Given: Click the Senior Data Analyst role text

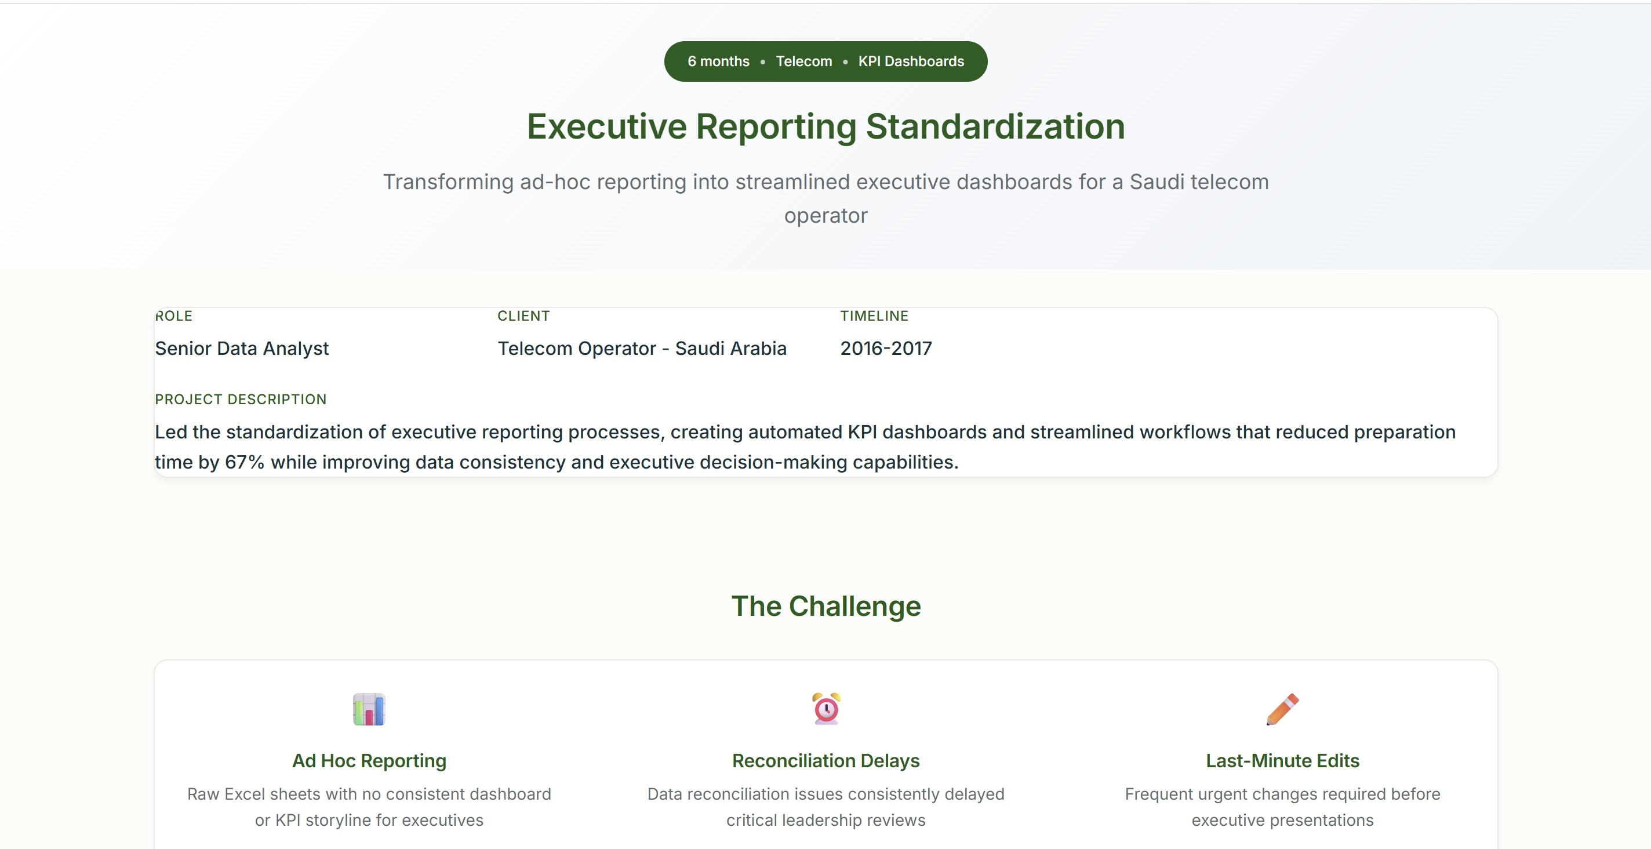Looking at the screenshot, I should pyautogui.click(x=242, y=348).
